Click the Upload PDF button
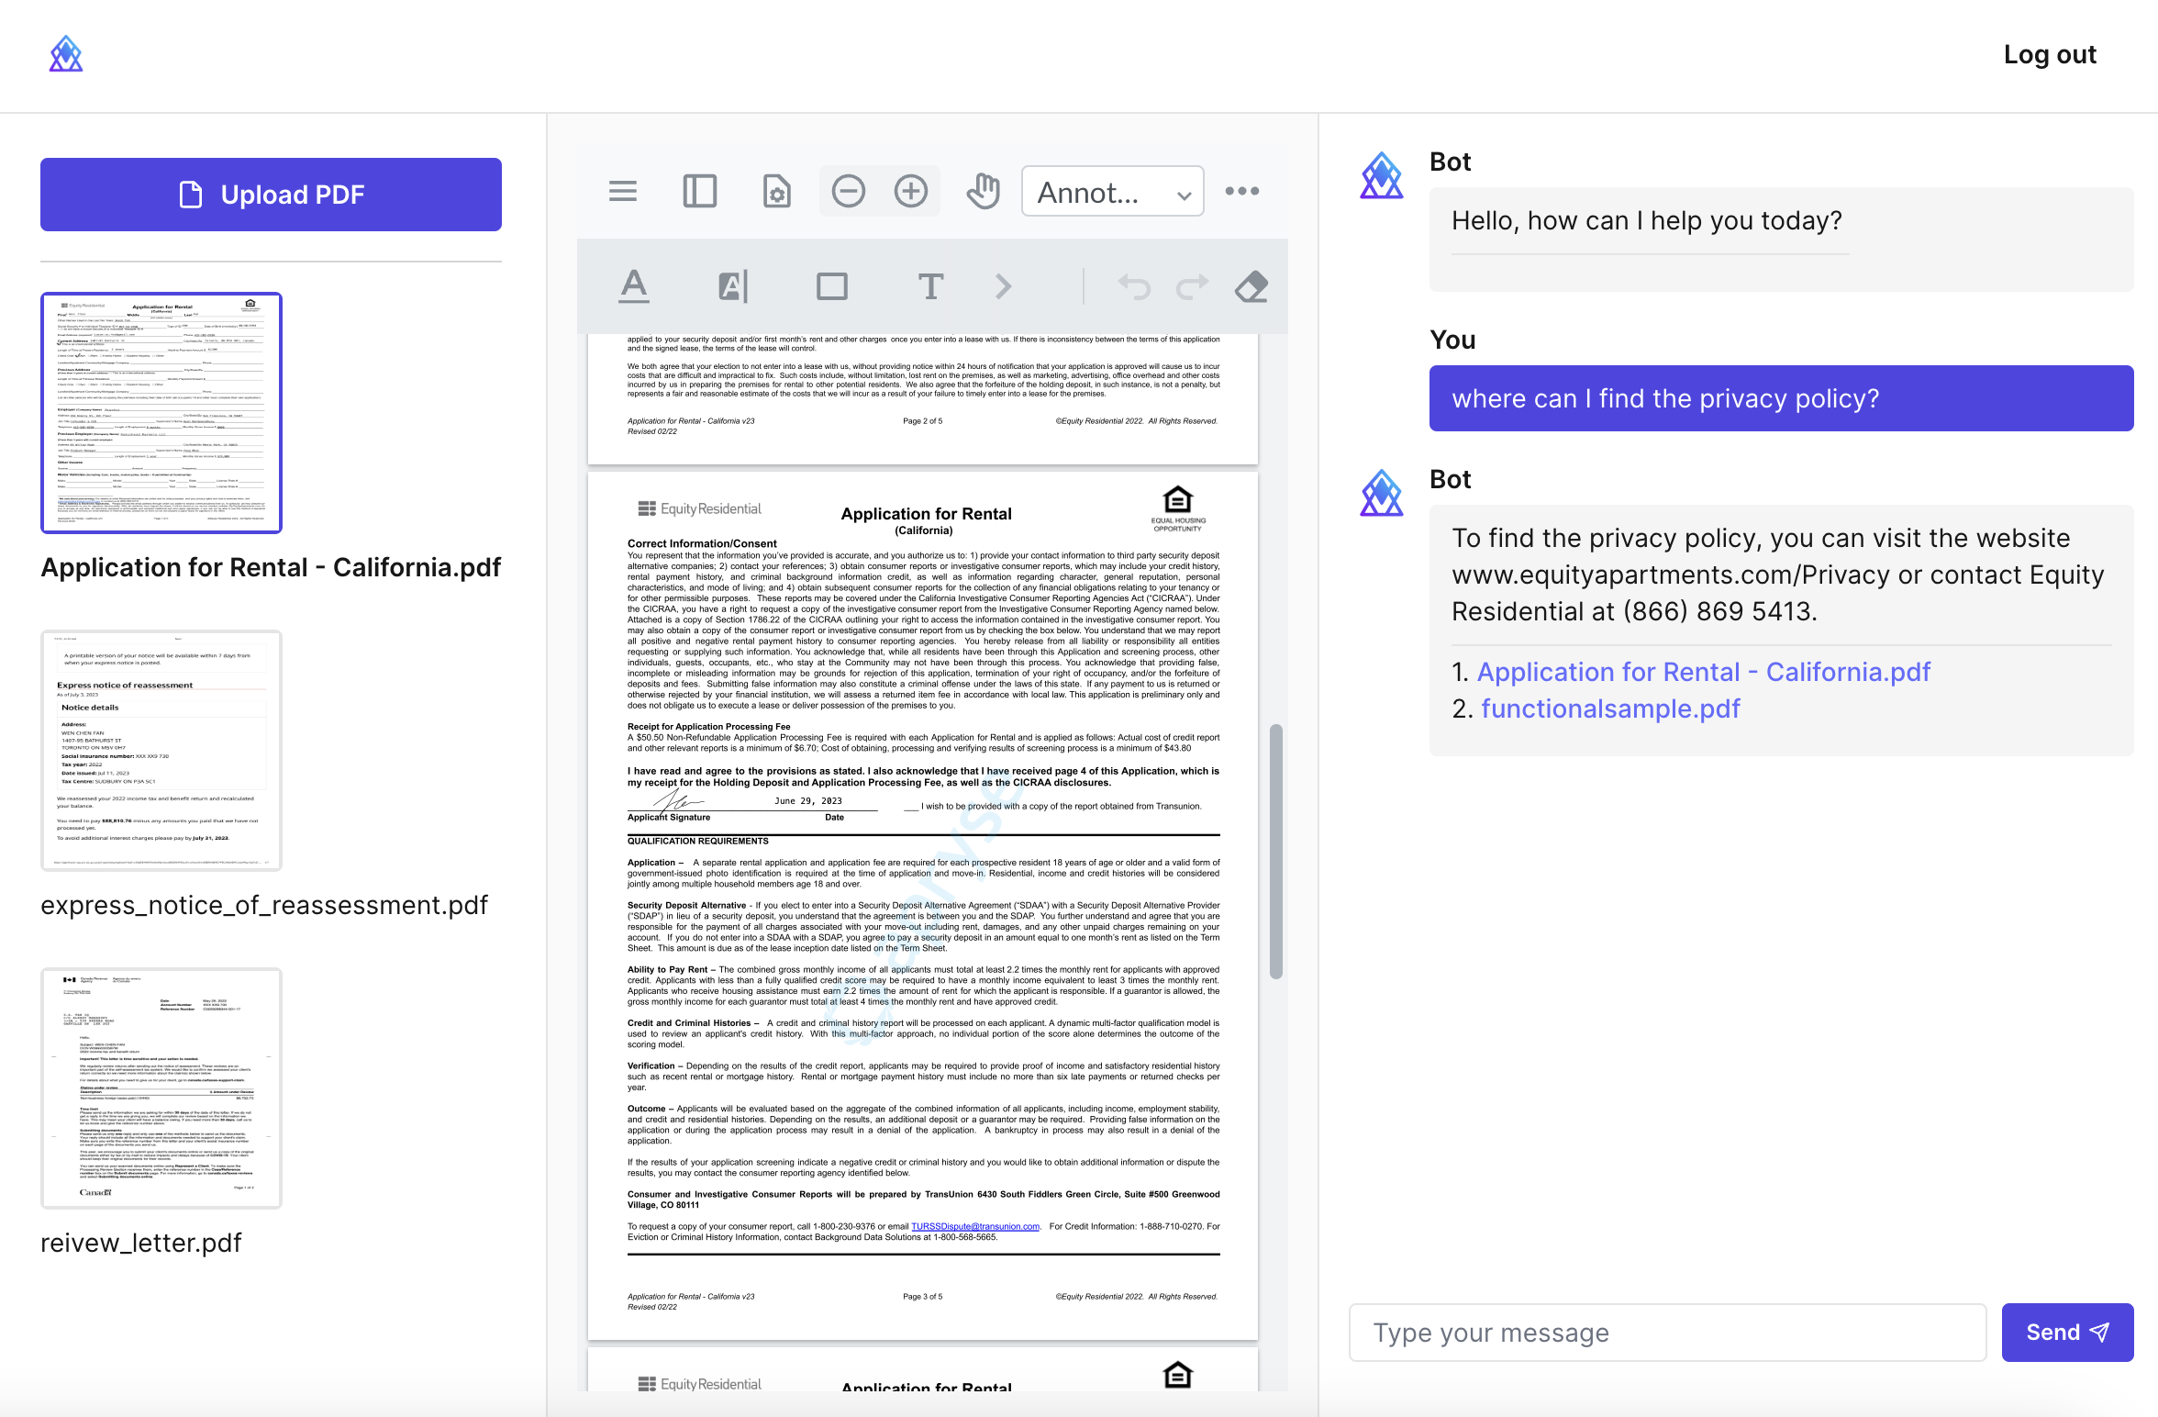This screenshot has height=1417, width=2158. tap(271, 195)
